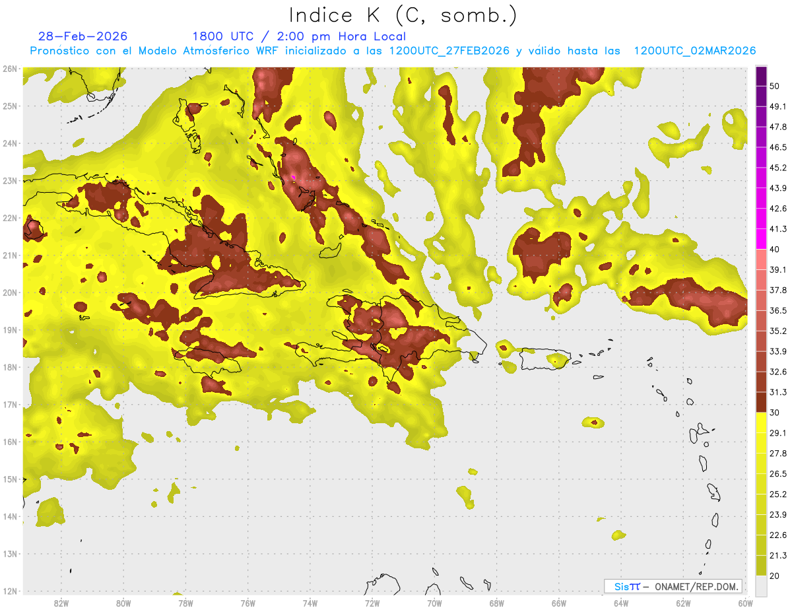The image size is (792, 612).
Task: Click the '13N' latitude label
Action: [9, 553]
